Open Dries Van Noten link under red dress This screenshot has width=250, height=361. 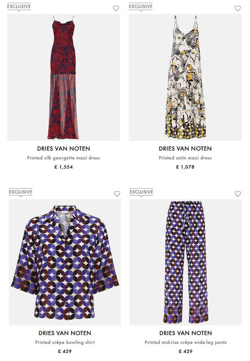pos(63,149)
